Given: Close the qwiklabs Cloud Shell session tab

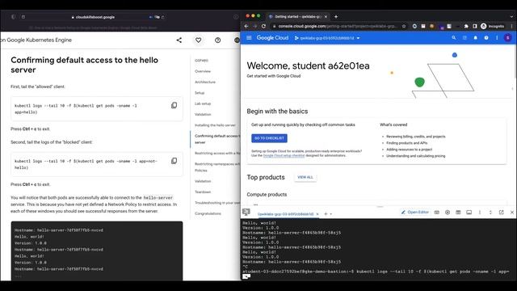Looking at the screenshot, I should point(317,214).
